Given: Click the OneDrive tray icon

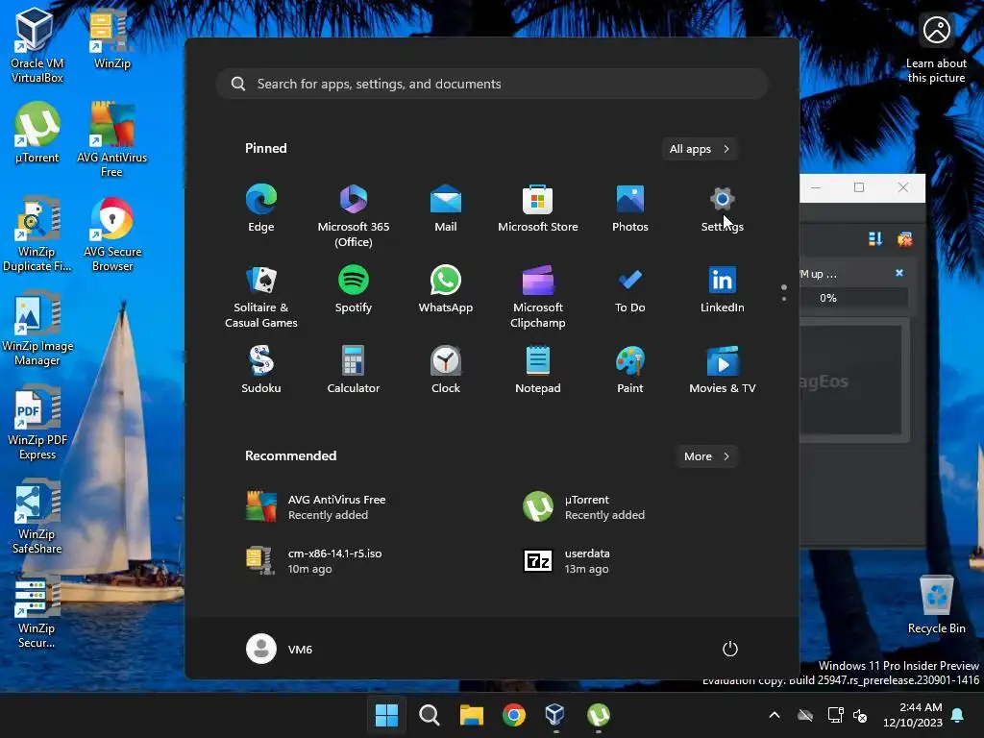Looking at the screenshot, I should click(x=805, y=715).
